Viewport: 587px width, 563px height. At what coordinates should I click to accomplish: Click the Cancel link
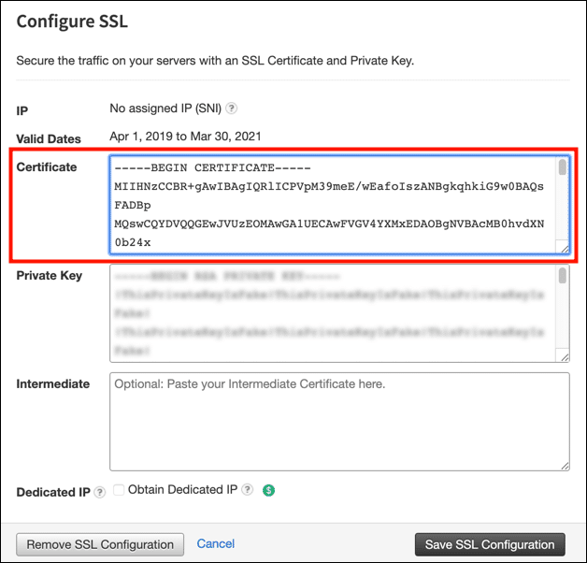pyautogui.click(x=215, y=543)
